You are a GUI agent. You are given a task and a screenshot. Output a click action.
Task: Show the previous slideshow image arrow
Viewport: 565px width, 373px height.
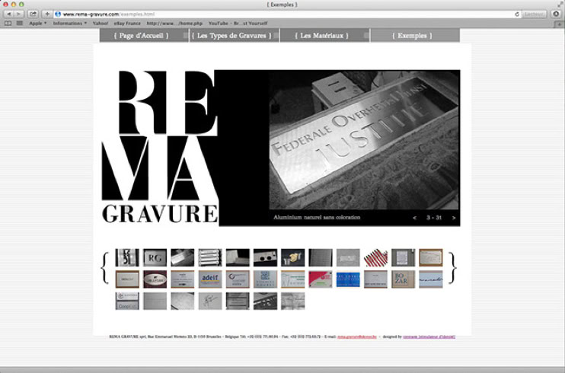coord(414,218)
